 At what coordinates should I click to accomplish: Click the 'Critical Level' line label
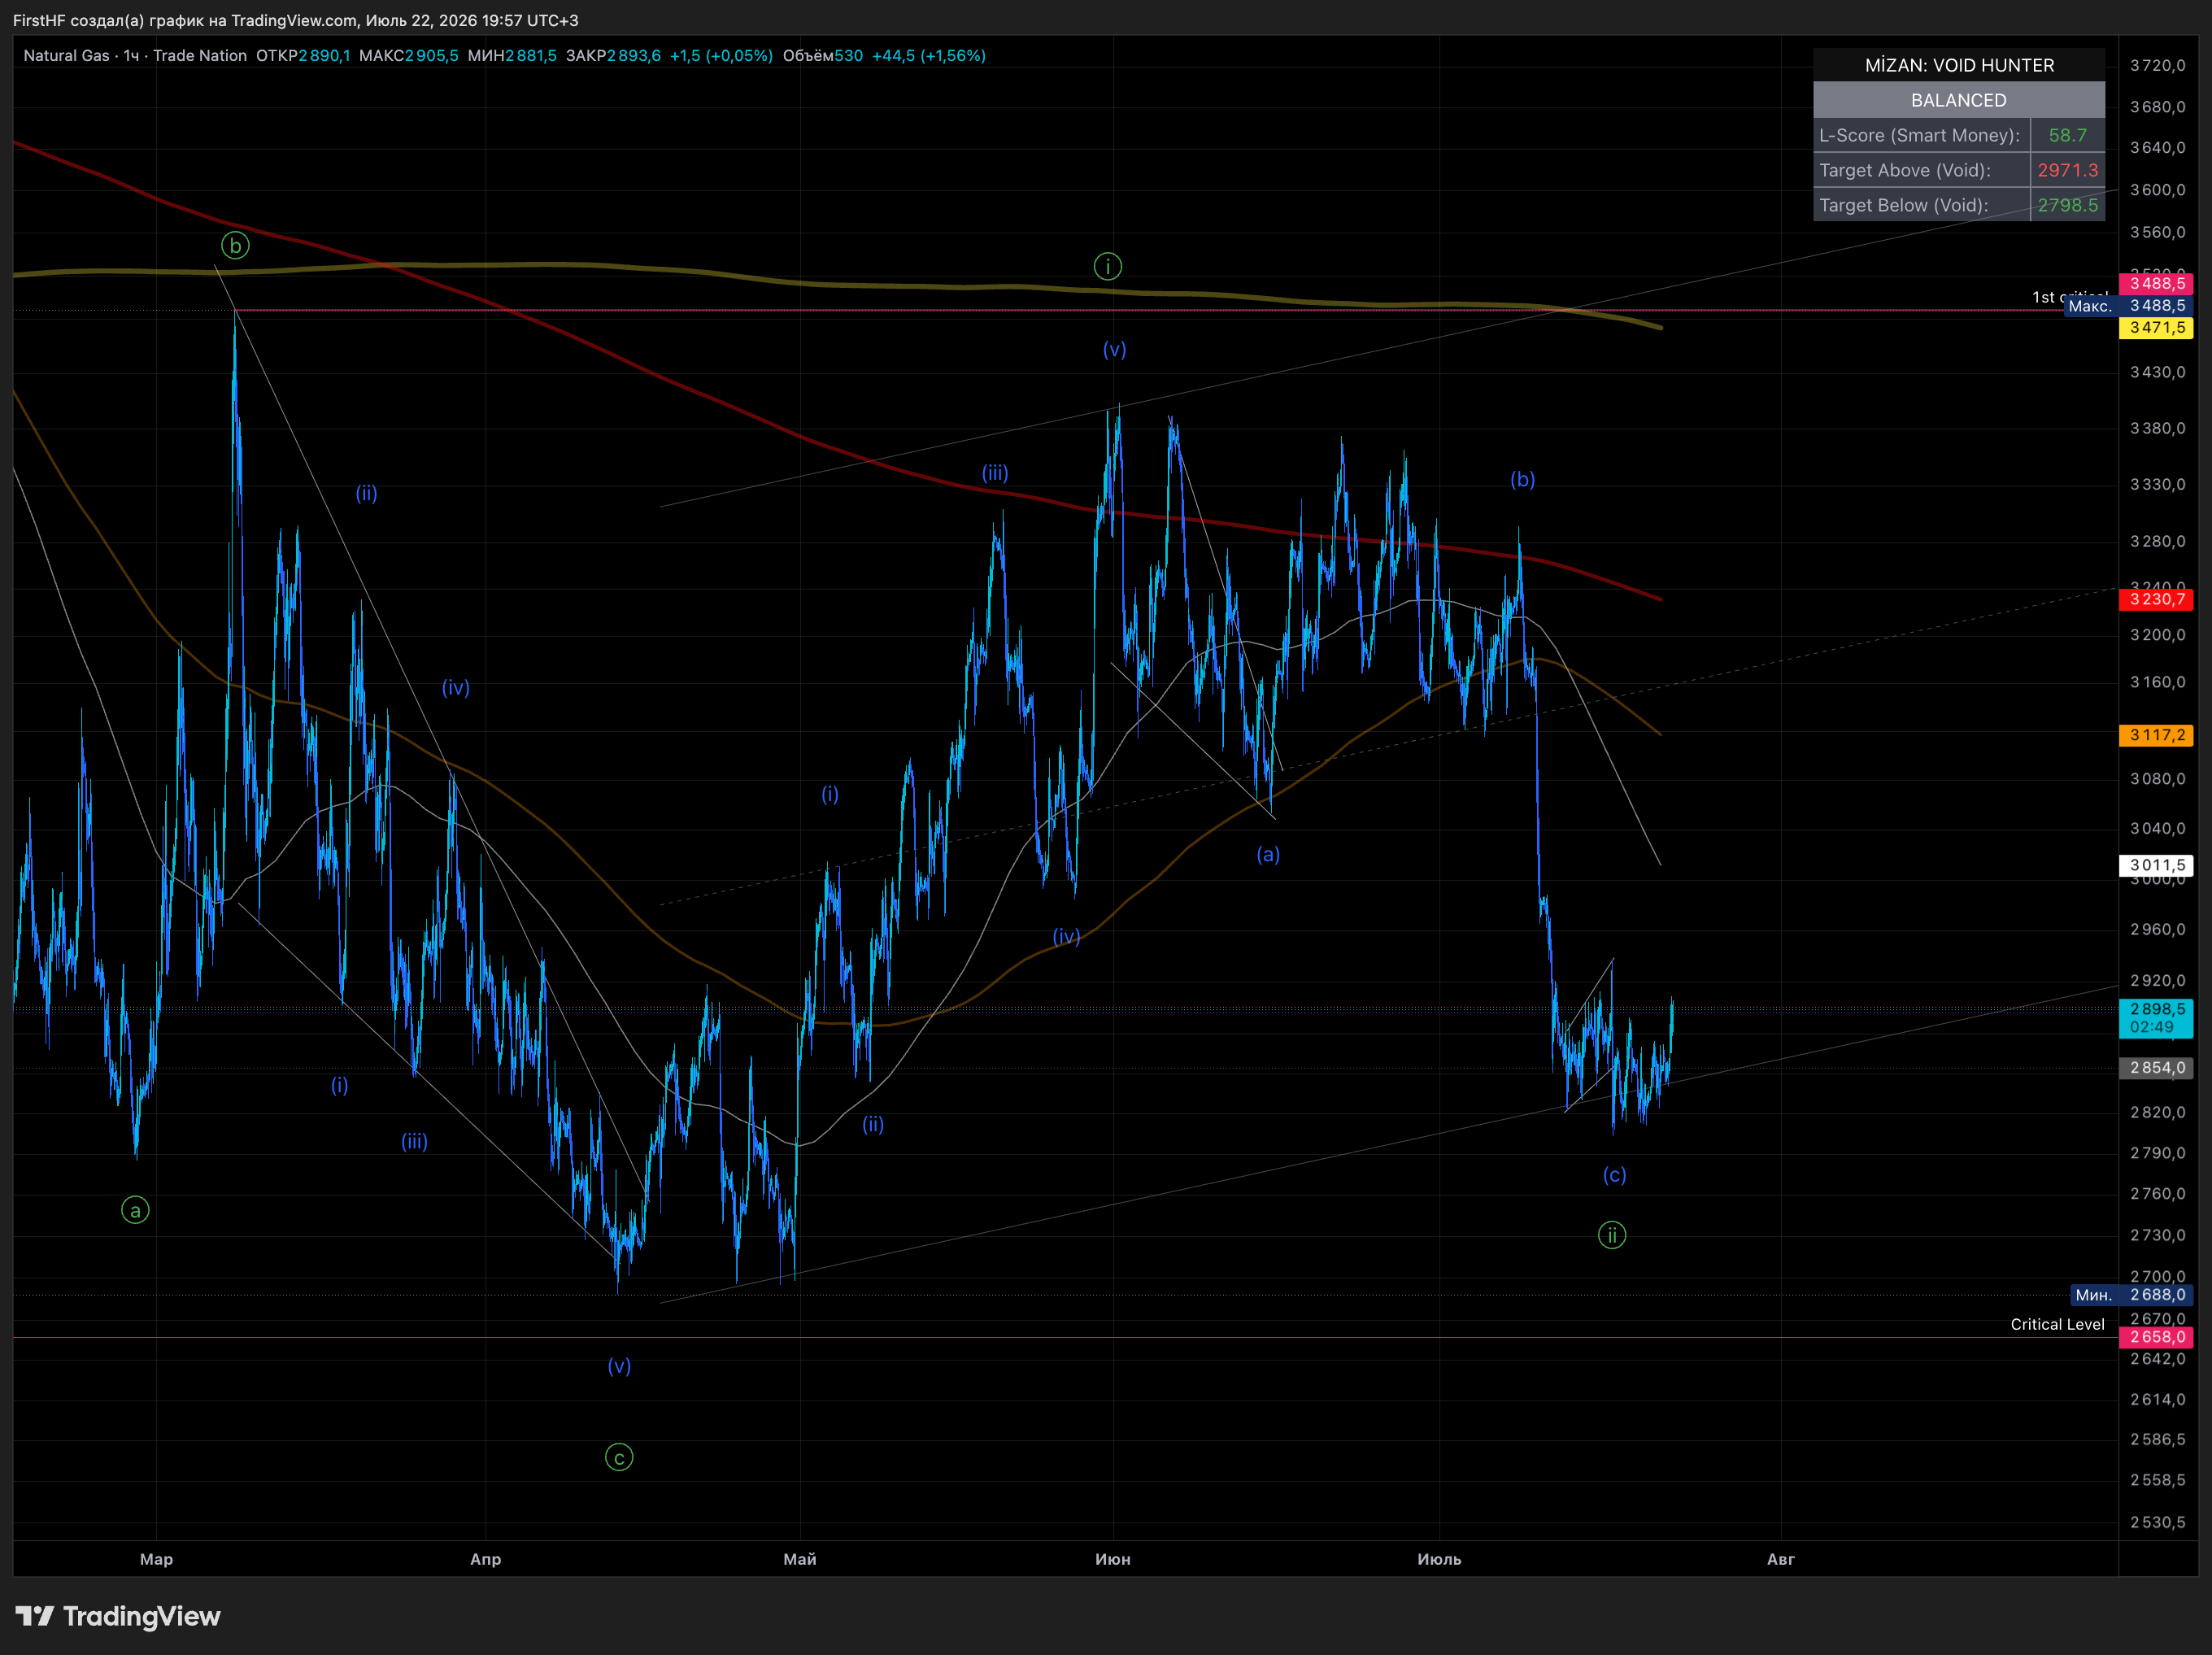pos(2057,1324)
